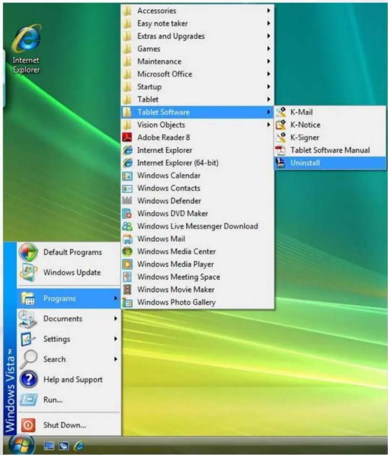The width and height of the screenshot is (388, 455).
Task: Open the Documents submenu
Action: pos(69,319)
